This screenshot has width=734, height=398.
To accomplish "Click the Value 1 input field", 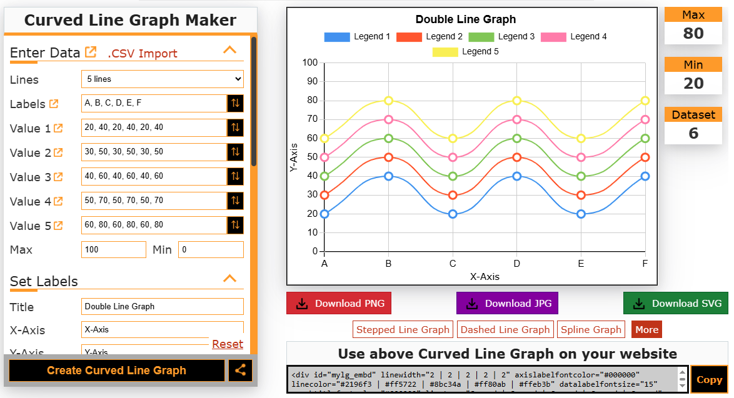I will (x=154, y=127).
